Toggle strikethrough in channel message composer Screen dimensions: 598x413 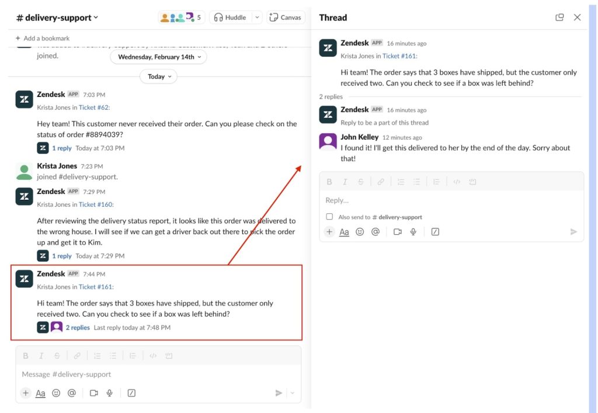point(57,356)
